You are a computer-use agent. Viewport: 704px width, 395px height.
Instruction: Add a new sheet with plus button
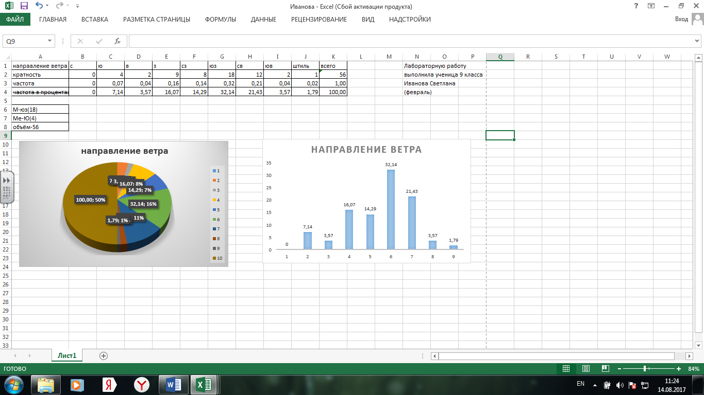click(104, 355)
